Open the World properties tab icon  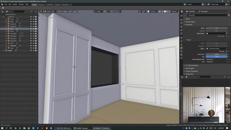(181, 34)
